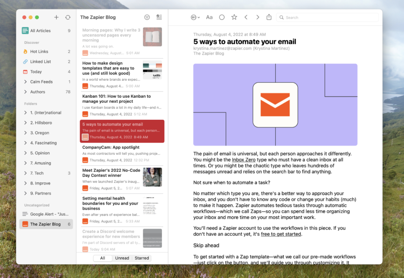Click the add feed plus icon

point(56,17)
